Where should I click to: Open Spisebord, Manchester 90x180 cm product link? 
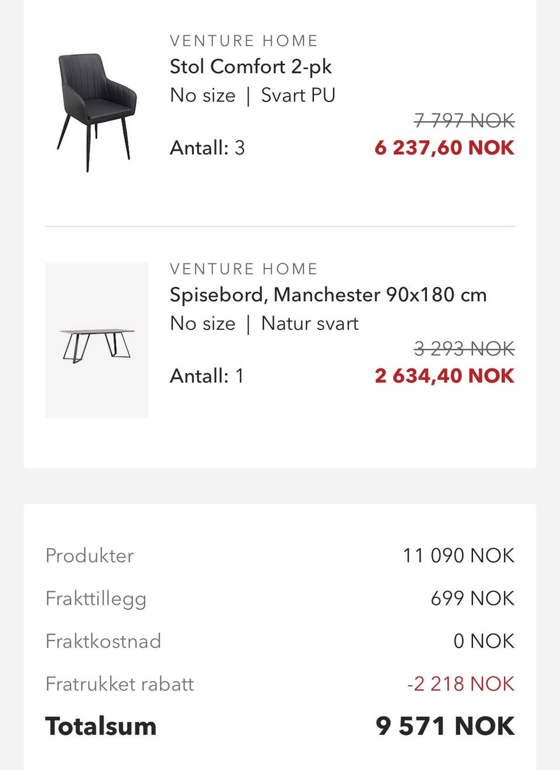pos(328,295)
